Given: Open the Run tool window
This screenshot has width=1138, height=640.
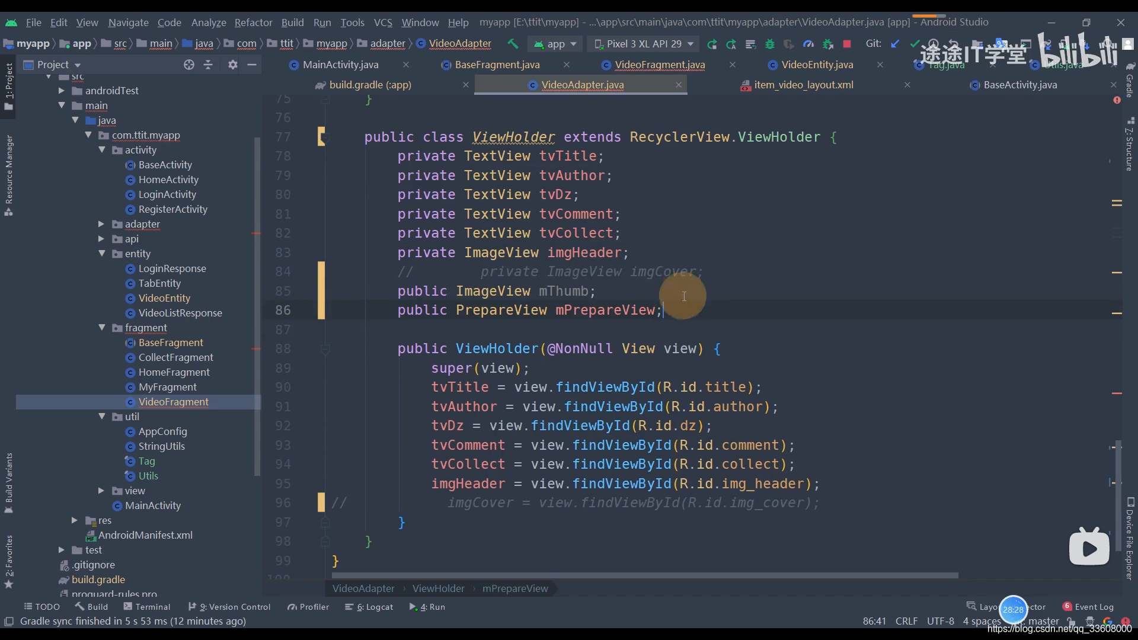Looking at the screenshot, I should (427, 607).
